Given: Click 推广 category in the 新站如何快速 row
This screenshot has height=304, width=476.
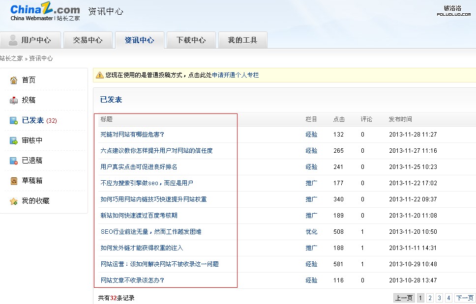Looking at the screenshot, I should click(x=311, y=216).
